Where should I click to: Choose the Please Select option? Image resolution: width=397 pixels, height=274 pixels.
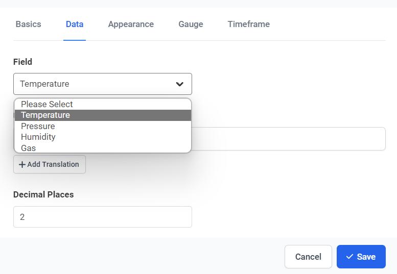[x=47, y=104]
